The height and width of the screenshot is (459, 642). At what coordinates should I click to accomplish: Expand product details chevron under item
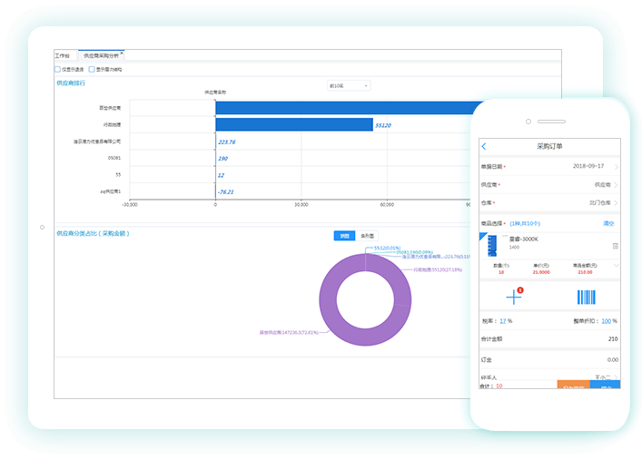pos(617,266)
